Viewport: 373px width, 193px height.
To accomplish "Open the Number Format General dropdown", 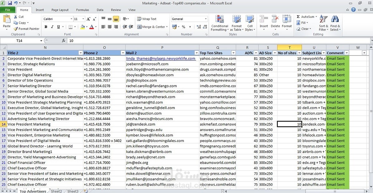I will (206, 19).
